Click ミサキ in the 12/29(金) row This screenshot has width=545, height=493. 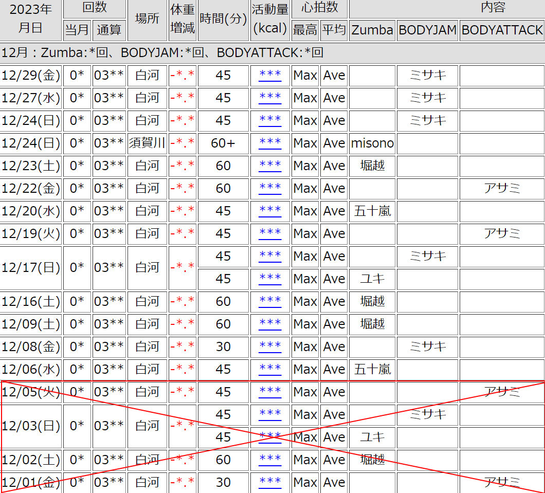pyautogui.click(x=428, y=76)
